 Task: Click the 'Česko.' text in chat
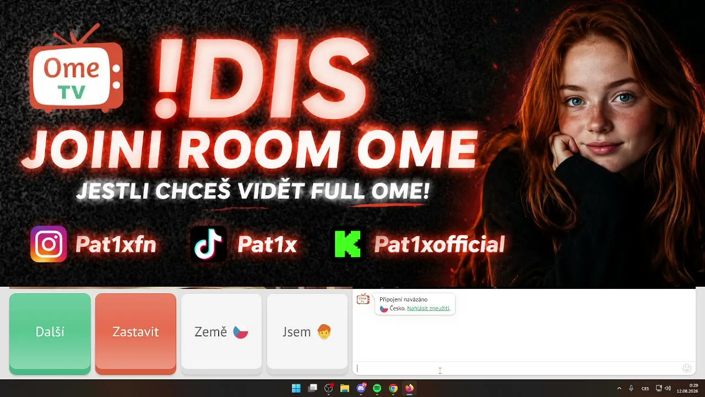pos(397,308)
